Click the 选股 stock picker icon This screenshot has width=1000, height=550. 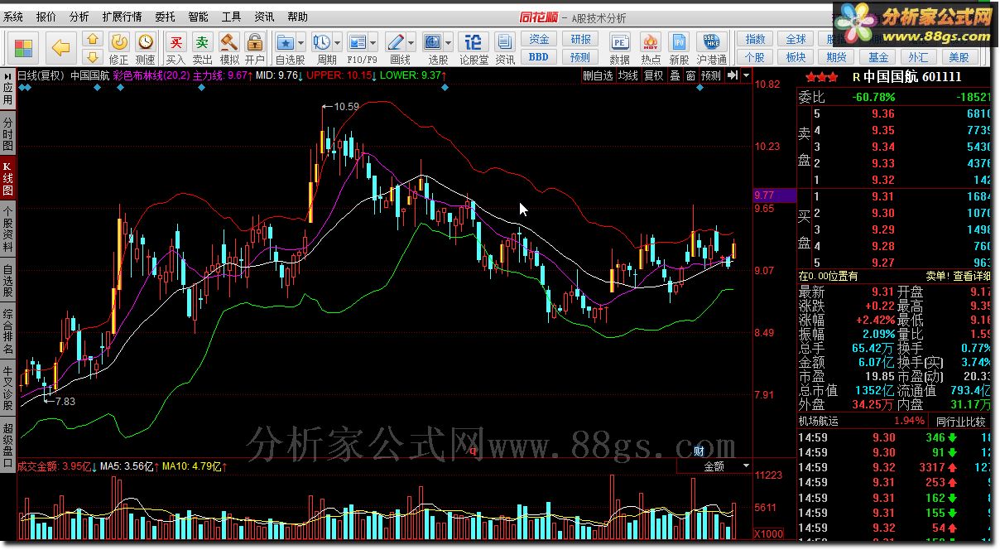click(x=433, y=41)
